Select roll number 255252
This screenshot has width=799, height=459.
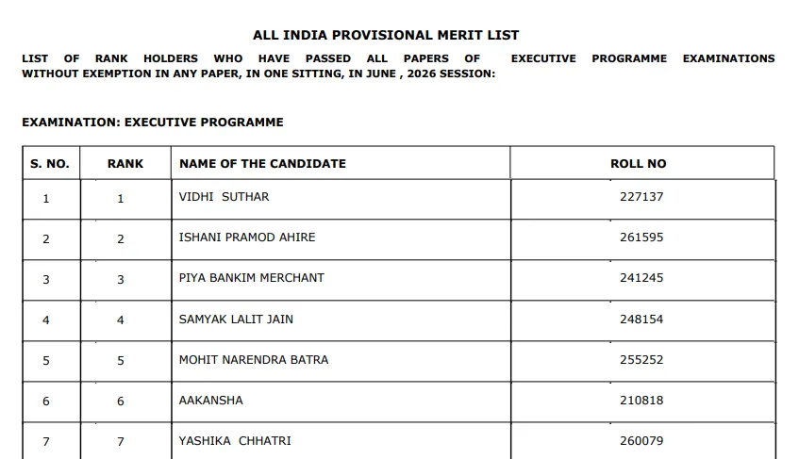[x=641, y=360]
